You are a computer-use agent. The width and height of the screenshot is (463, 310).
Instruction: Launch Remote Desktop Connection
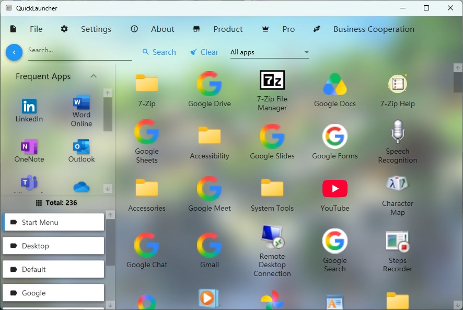272,251
